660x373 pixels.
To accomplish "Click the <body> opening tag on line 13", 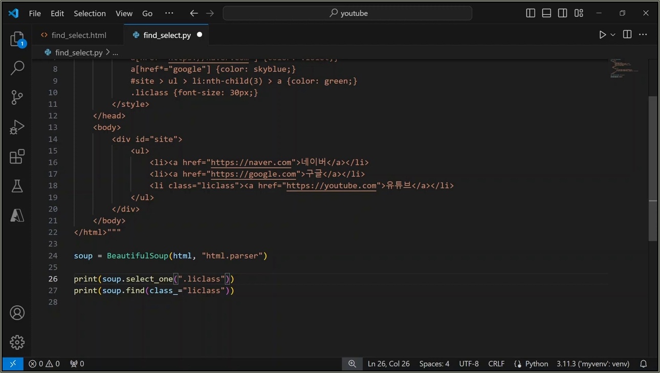I will pos(107,127).
